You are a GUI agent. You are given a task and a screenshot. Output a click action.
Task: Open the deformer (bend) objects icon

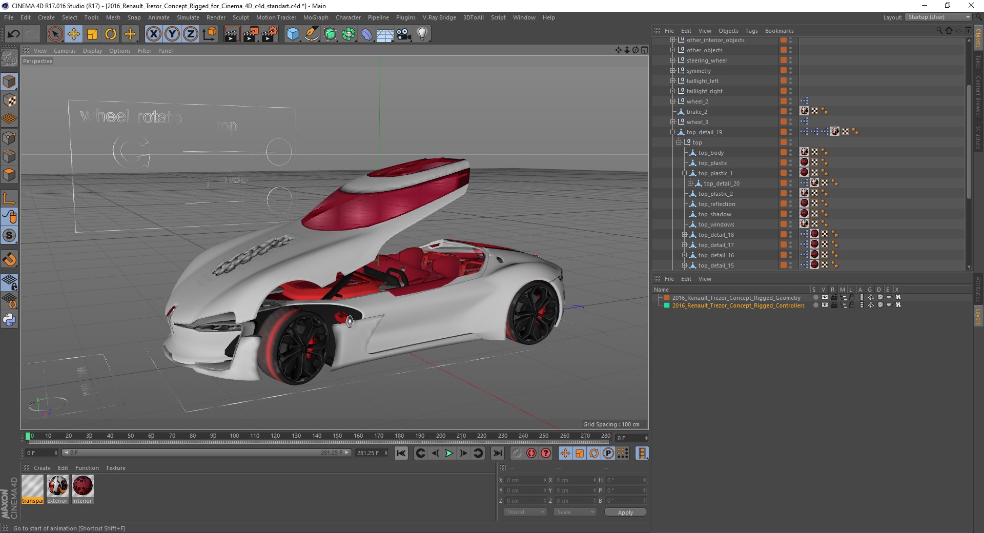(367, 34)
